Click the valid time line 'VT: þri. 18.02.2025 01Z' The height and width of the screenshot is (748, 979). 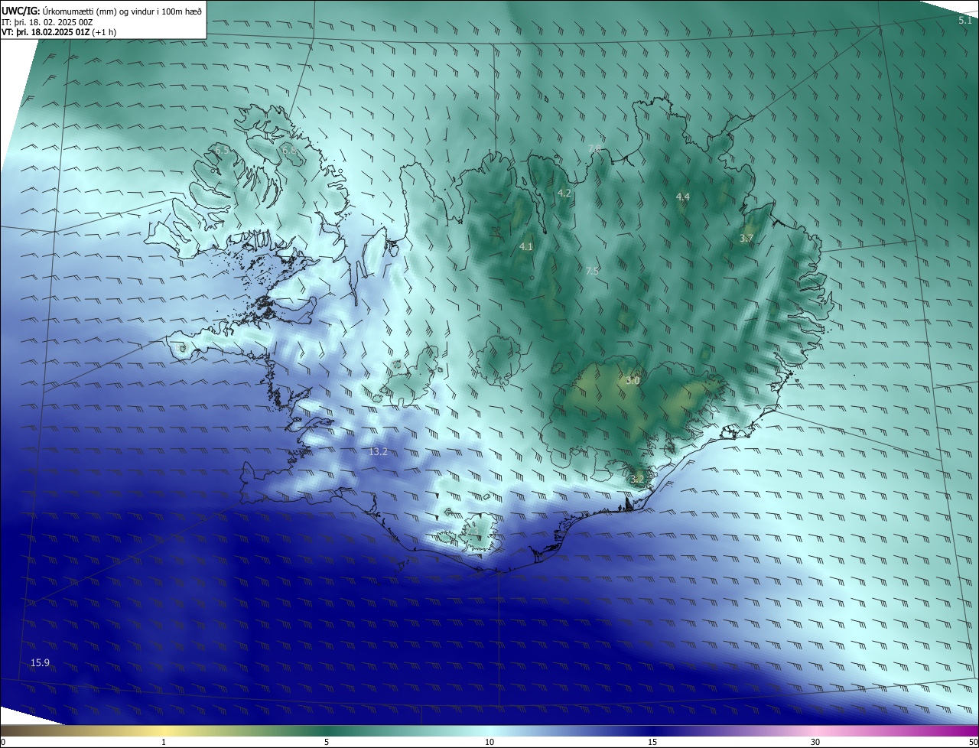coord(46,32)
